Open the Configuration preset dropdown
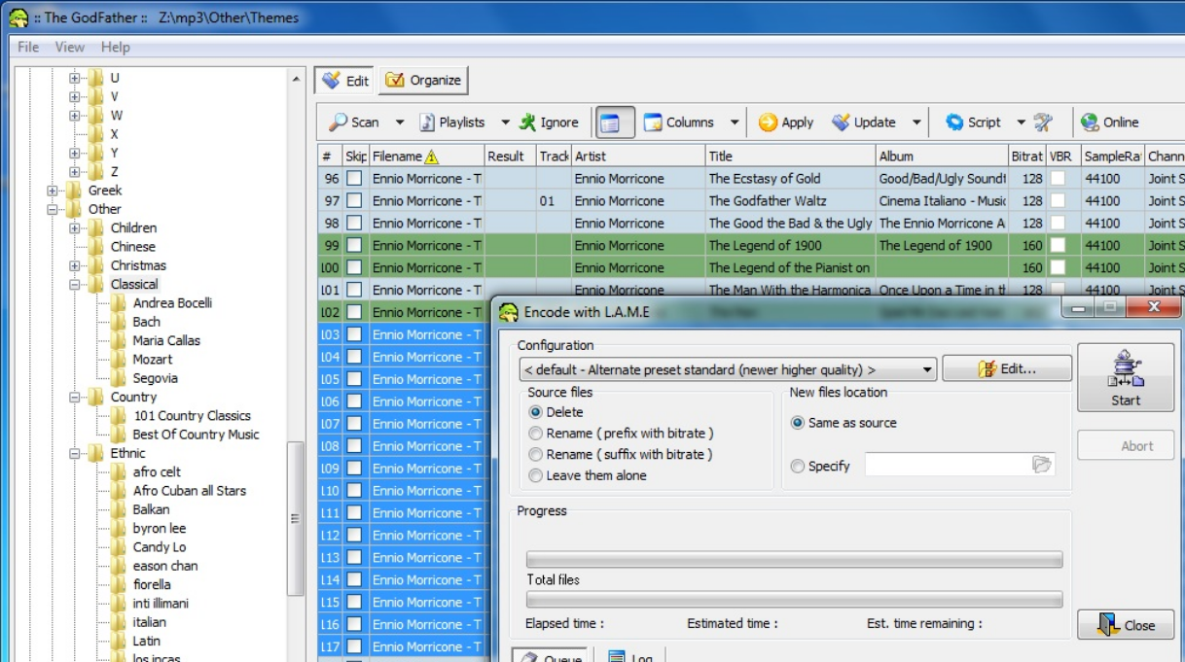This screenshot has height=662, width=1185. pyautogui.click(x=926, y=369)
